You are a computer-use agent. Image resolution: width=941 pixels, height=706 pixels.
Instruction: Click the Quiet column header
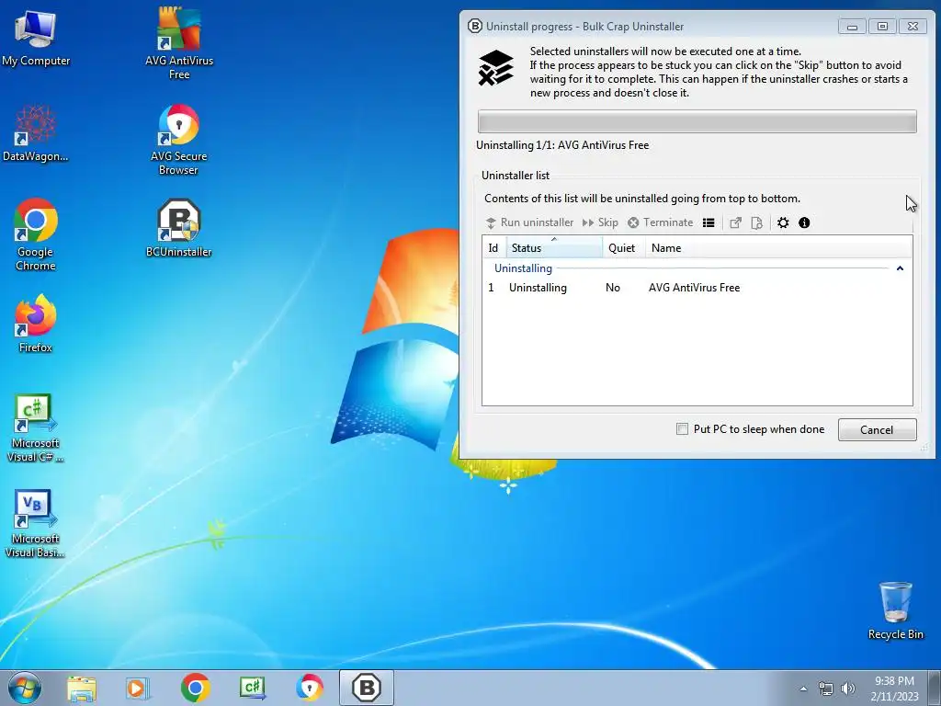[623, 248]
